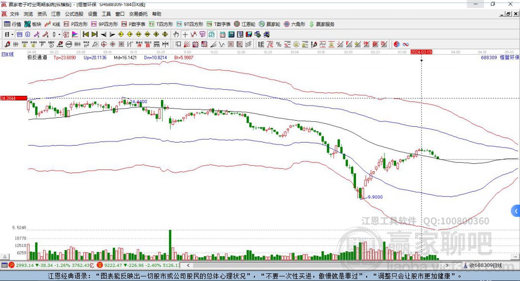Toggle the crosshair cursor tool

(x=185, y=34)
